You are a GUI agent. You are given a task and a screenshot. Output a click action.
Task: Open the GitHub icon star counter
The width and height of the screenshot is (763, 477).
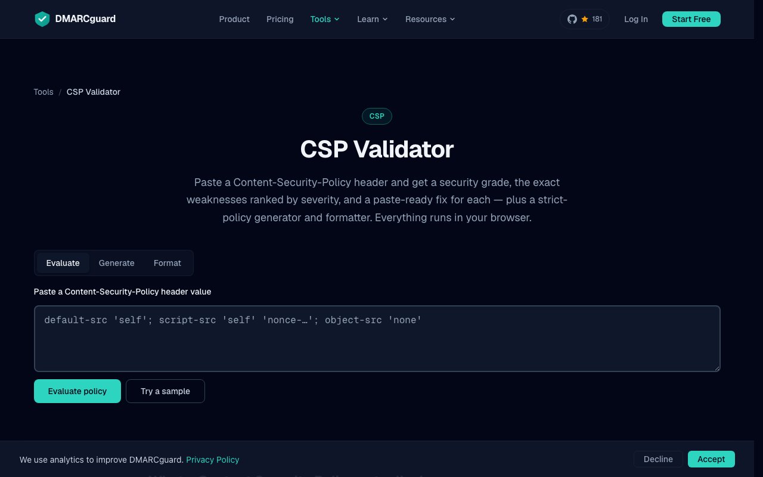[584, 19]
